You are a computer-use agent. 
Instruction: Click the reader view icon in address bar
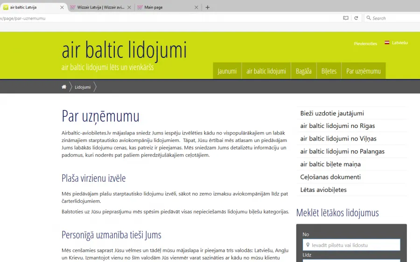click(x=346, y=18)
